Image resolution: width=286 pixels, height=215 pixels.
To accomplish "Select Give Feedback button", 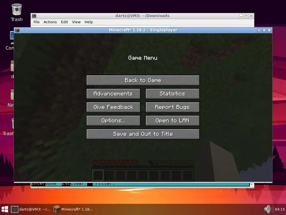I will point(113,107).
